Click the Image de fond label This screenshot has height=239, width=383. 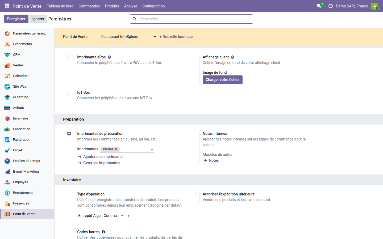click(215, 72)
